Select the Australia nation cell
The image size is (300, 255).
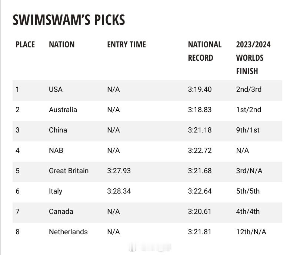tap(63, 110)
